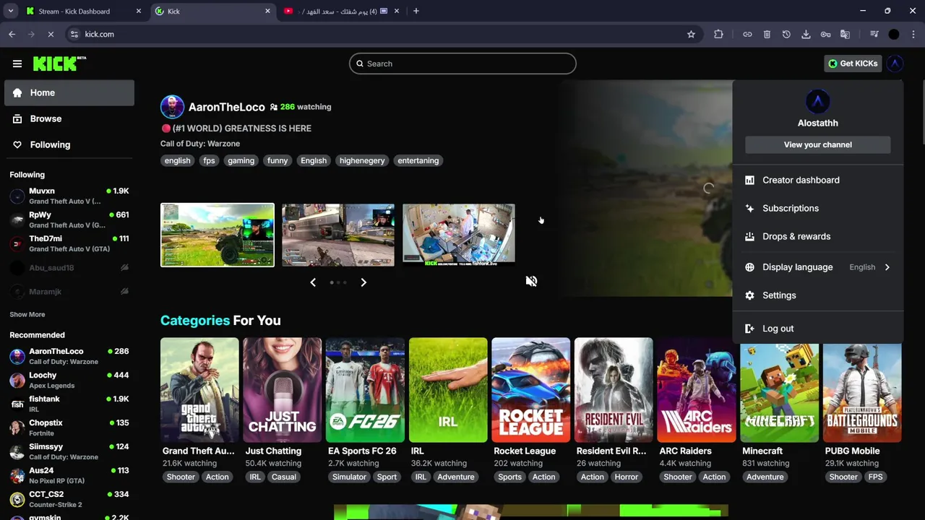Open the tab search dropdown arrow

pos(12,11)
